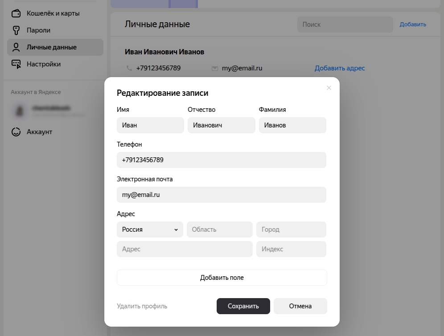Click the Удалить профиль link

pyautogui.click(x=142, y=306)
